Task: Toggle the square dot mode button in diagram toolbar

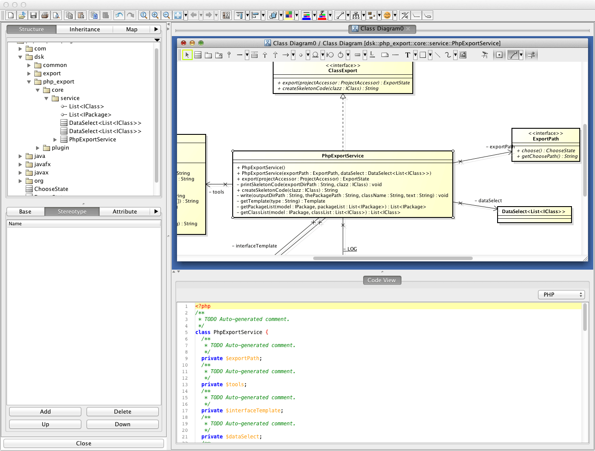Action: 499,55
